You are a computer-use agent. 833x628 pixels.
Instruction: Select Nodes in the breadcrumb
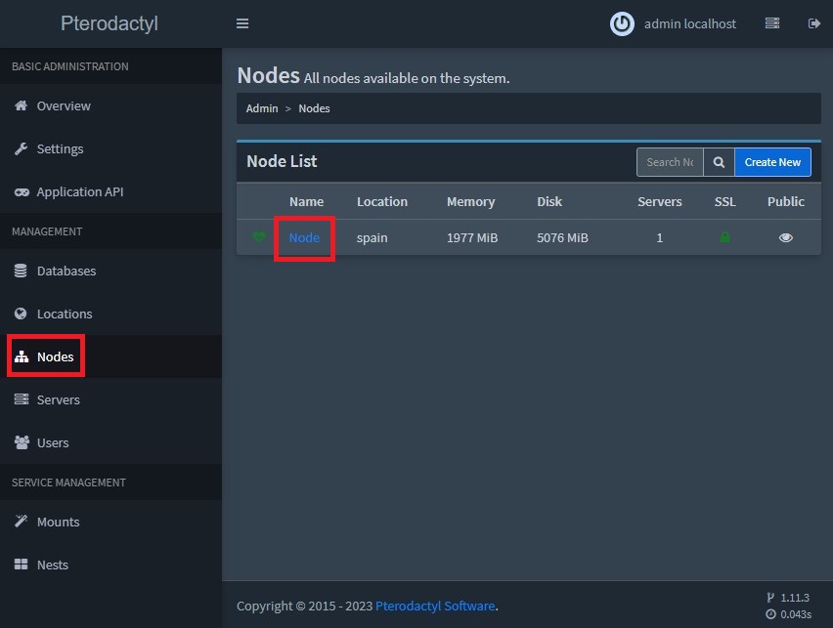pos(314,108)
